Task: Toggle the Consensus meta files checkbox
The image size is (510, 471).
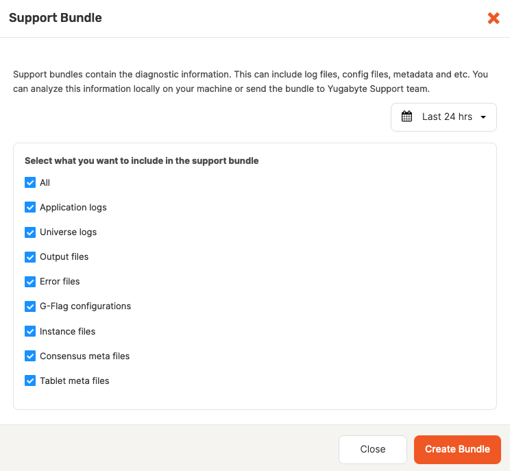Action: point(30,356)
